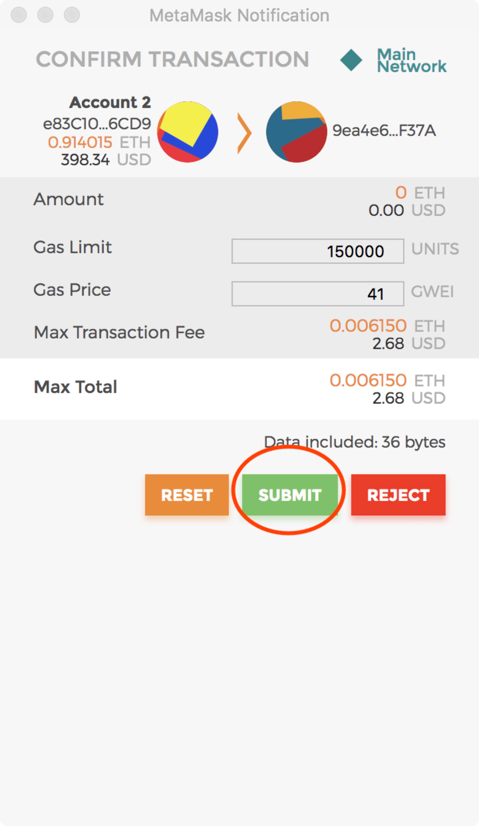Click the Account 2 name

coord(110,102)
